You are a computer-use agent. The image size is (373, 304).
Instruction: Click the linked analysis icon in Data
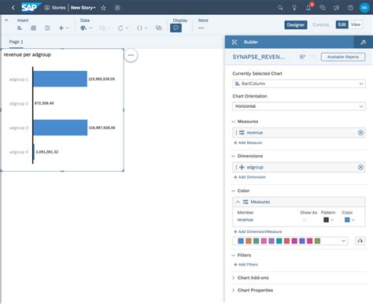(x=159, y=28)
